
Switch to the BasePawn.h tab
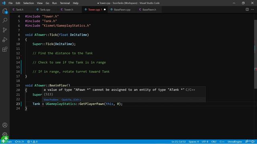pos(149,10)
